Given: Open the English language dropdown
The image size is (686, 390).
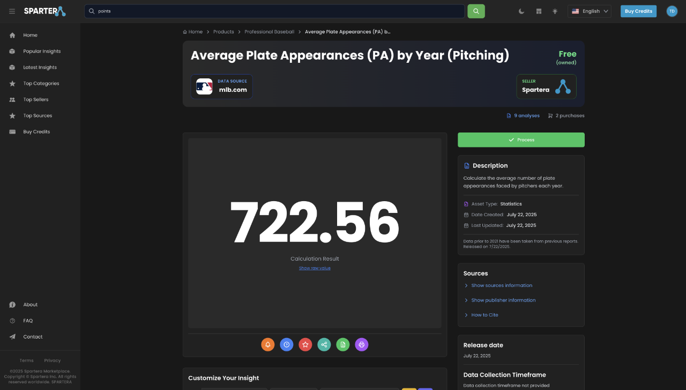Looking at the screenshot, I should click(x=590, y=11).
